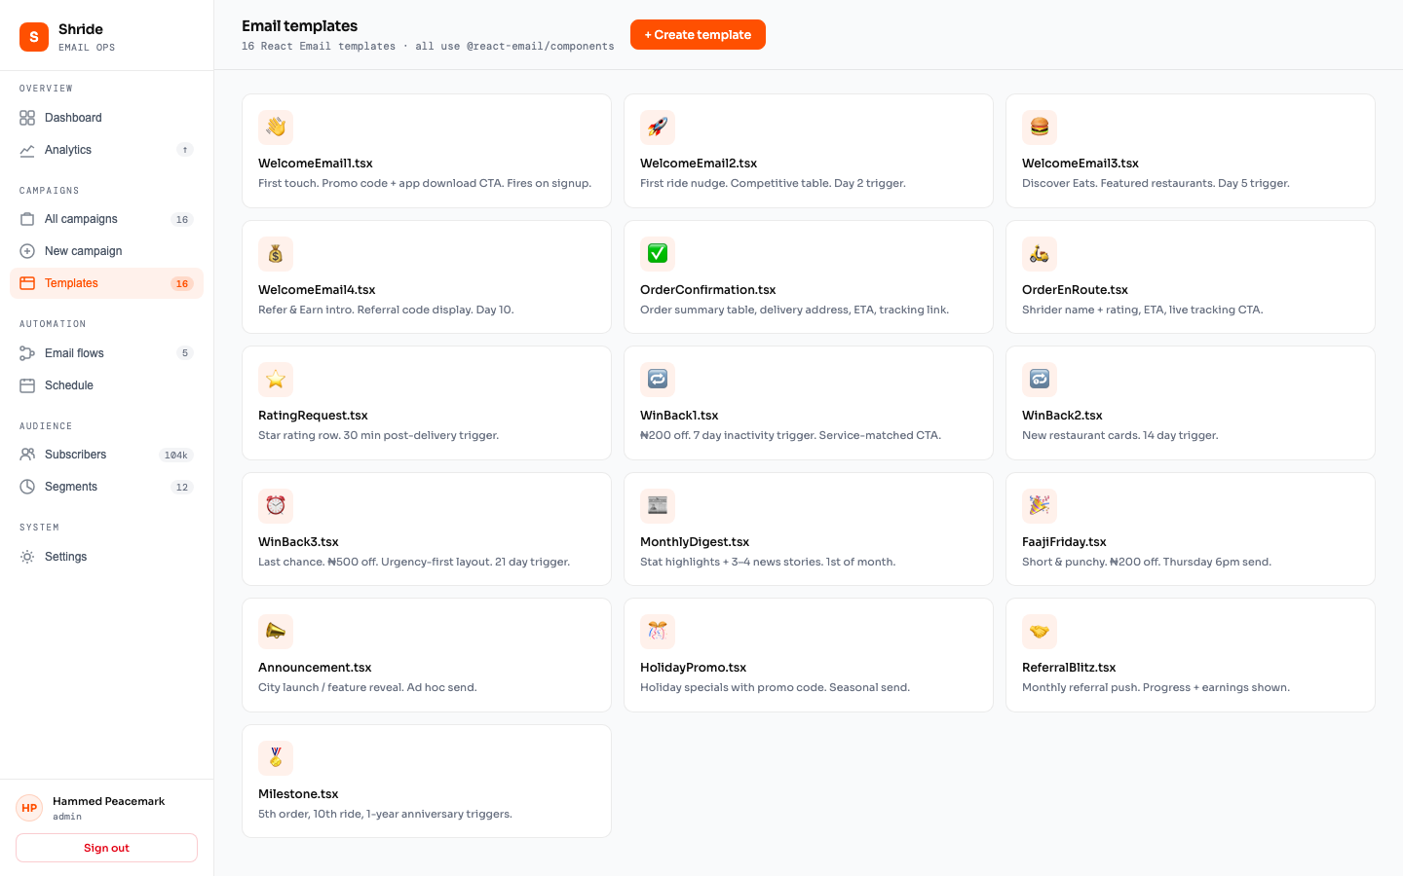Open the FaajiFriday.tsx template
The width and height of the screenshot is (1403, 876).
(x=1190, y=529)
